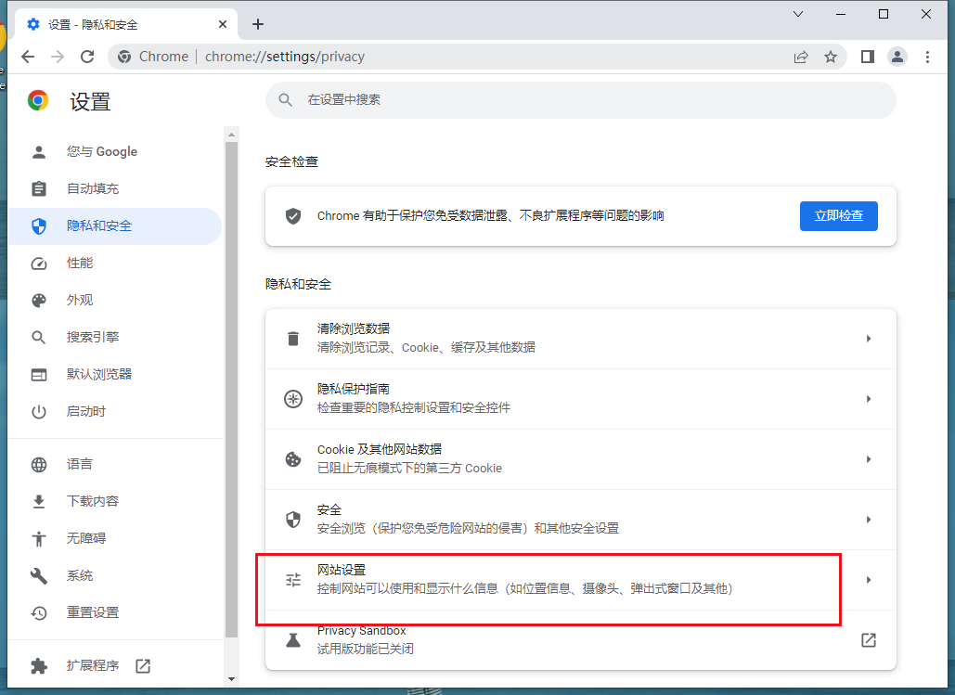Click the magnifier icon in settings search

point(285,100)
